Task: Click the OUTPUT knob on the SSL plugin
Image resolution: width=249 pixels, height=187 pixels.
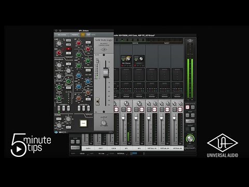Action: point(104,123)
